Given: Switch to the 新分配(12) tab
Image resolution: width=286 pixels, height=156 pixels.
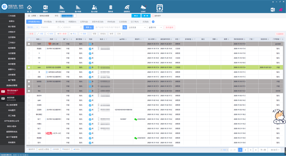Looking at the screenshot, I should 60,22.
